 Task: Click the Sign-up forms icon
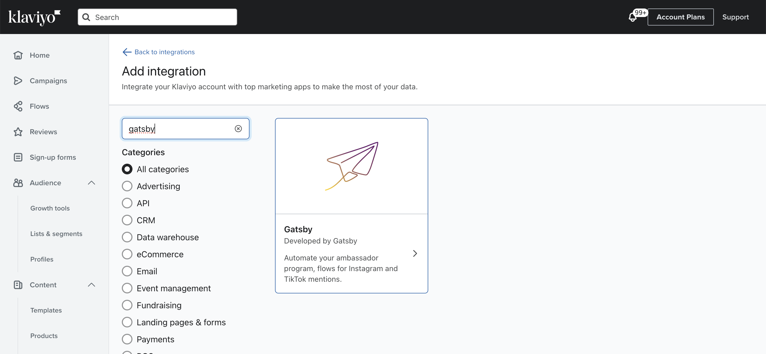(x=18, y=157)
